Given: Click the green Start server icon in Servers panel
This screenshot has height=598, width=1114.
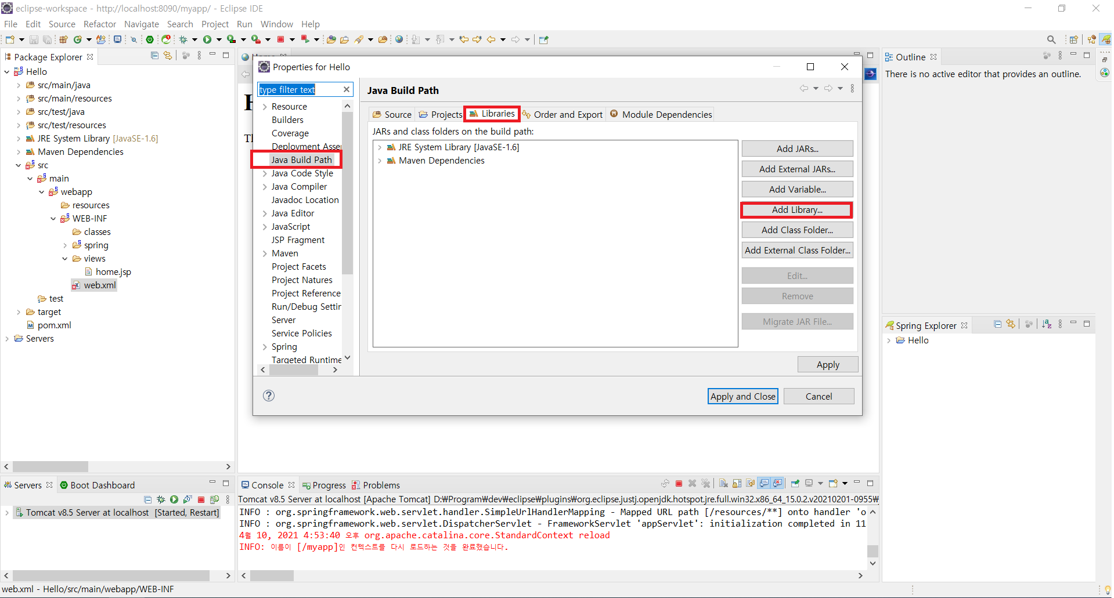Looking at the screenshot, I should coord(174,499).
